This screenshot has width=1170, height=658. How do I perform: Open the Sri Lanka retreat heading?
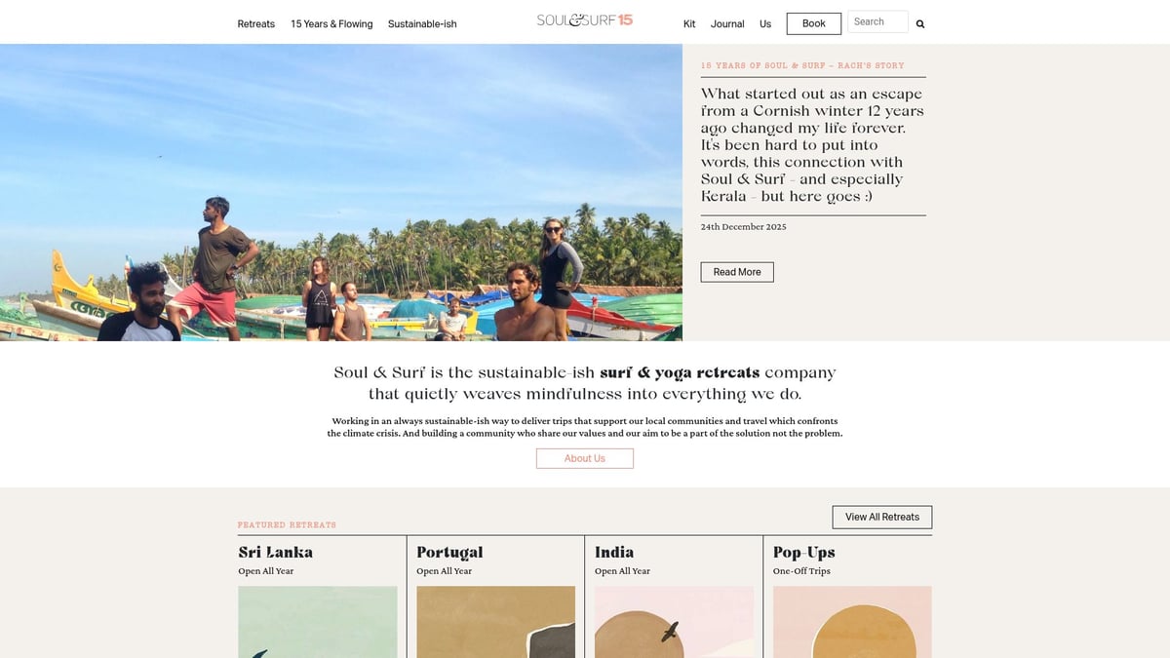[x=276, y=553]
